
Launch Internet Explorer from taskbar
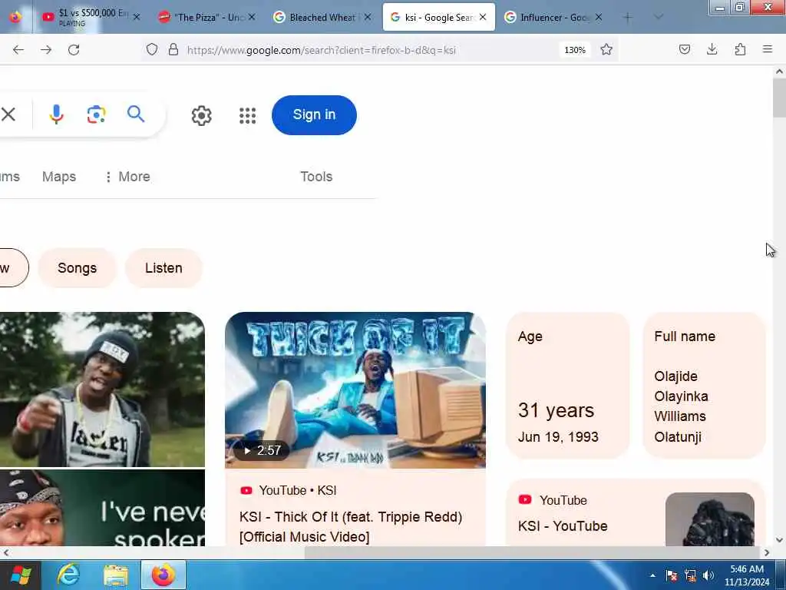(x=68, y=575)
